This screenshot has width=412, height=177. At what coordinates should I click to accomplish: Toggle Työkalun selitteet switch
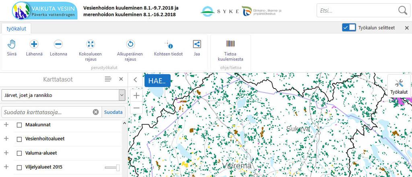pyautogui.click(x=349, y=28)
